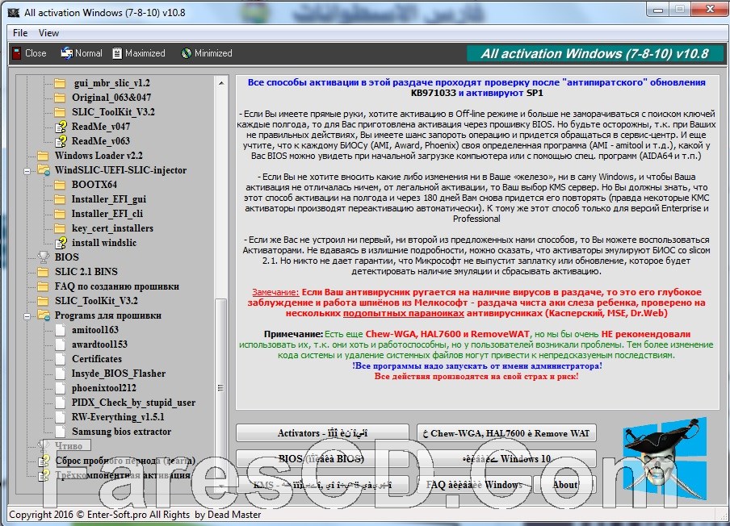Click the BIOS button below Activators
Screen dimensions: 730x526
[x=322, y=458]
